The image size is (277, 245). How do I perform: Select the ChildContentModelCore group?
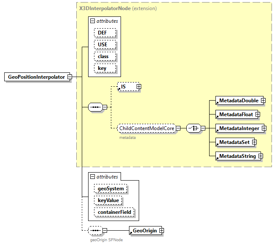pyautogui.click(x=146, y=128)
